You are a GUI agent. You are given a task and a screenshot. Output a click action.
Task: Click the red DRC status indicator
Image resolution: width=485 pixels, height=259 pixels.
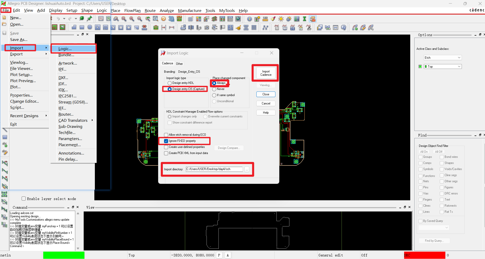[x=424, y=255]
